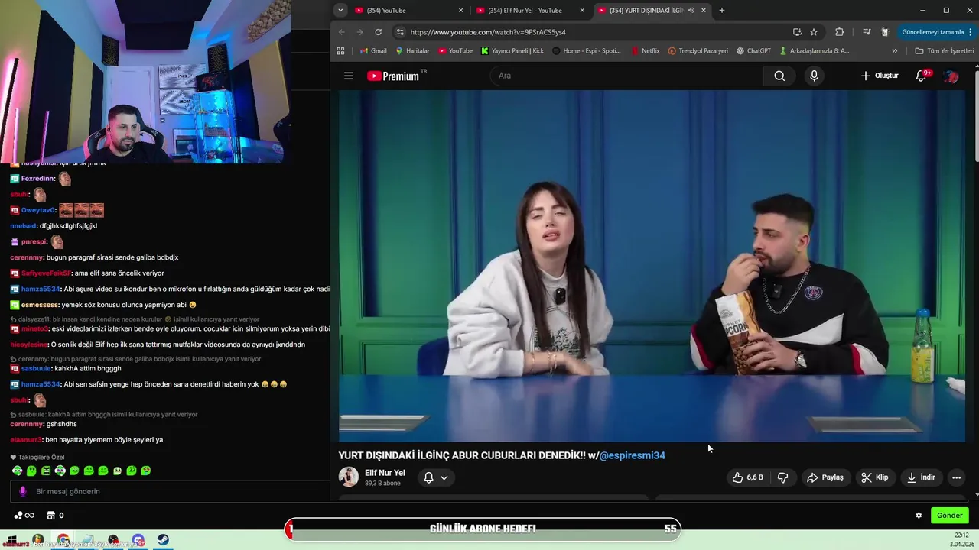Open the Windows Start button
979x550 pixels.
click(13, 540)
